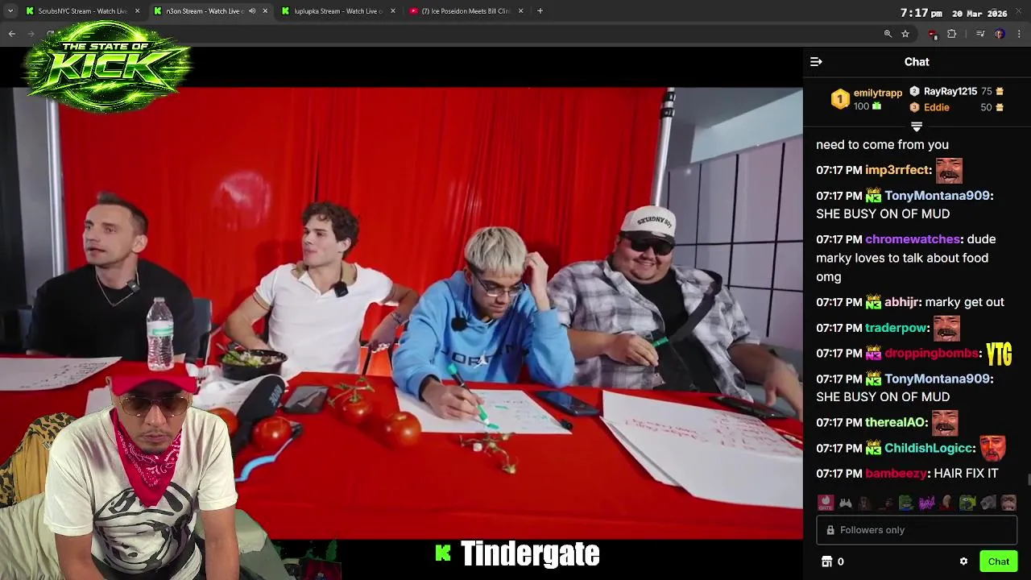Click the zoom magnifier icon in address bar
Screen dimensions: 1031x580
(888, 34)
